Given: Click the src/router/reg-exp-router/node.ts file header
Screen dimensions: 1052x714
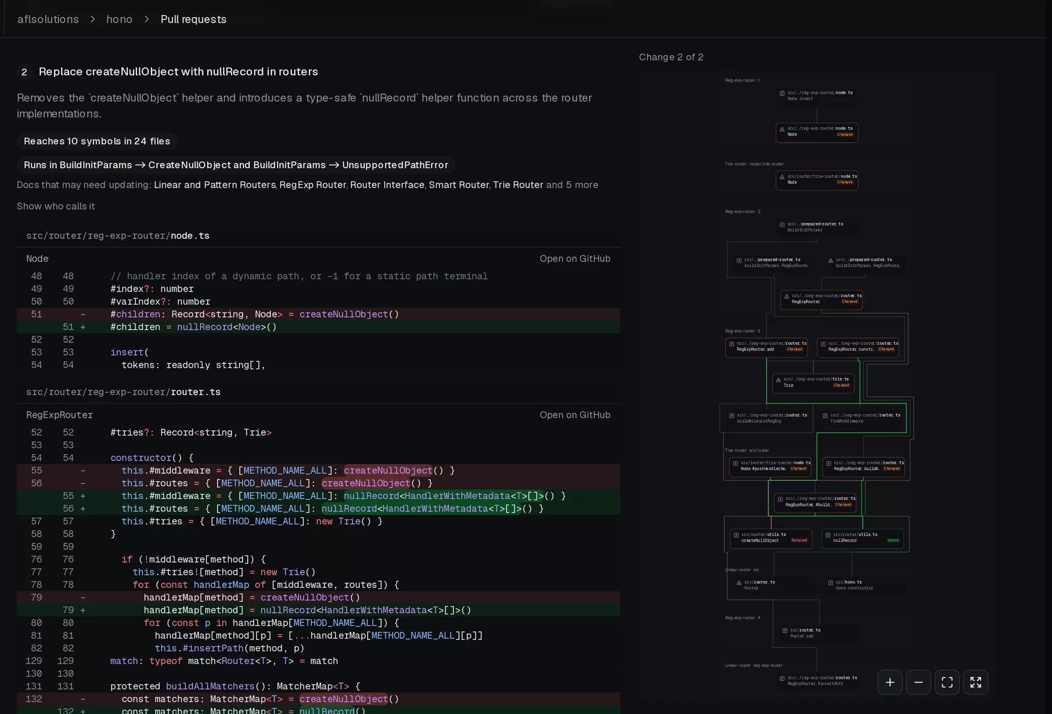Looking at the screenshot, I should [118, 236].
